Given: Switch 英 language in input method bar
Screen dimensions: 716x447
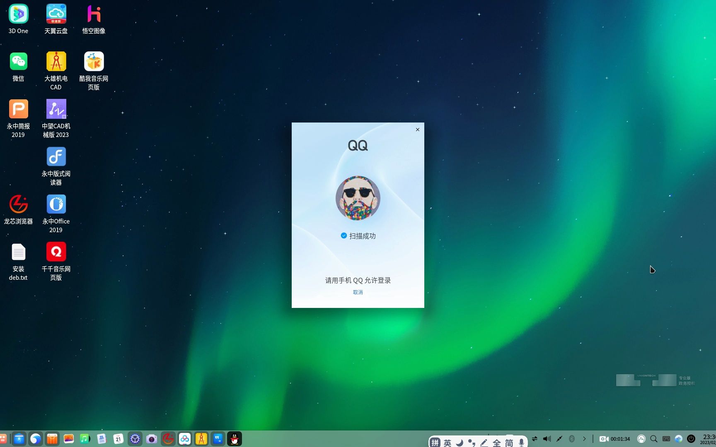Looking at the screenshot, I should pos(447,443).
